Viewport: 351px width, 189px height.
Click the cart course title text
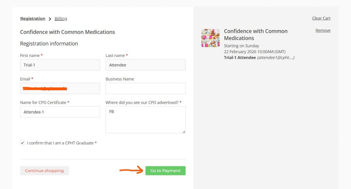pyautogui.click(x=255, y=35)
